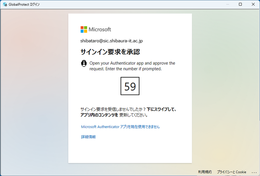Open the ellipsis more options in footer

[254, 172]
